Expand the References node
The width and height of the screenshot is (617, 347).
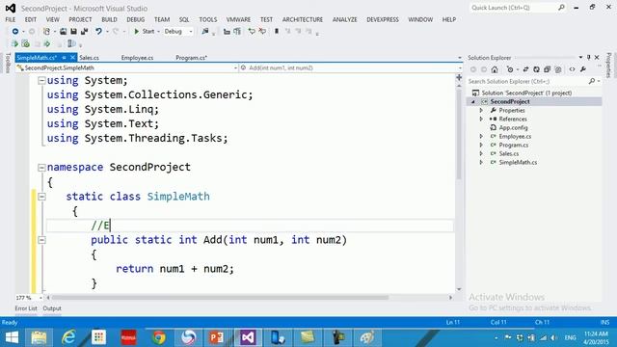[x=481, y=119]
